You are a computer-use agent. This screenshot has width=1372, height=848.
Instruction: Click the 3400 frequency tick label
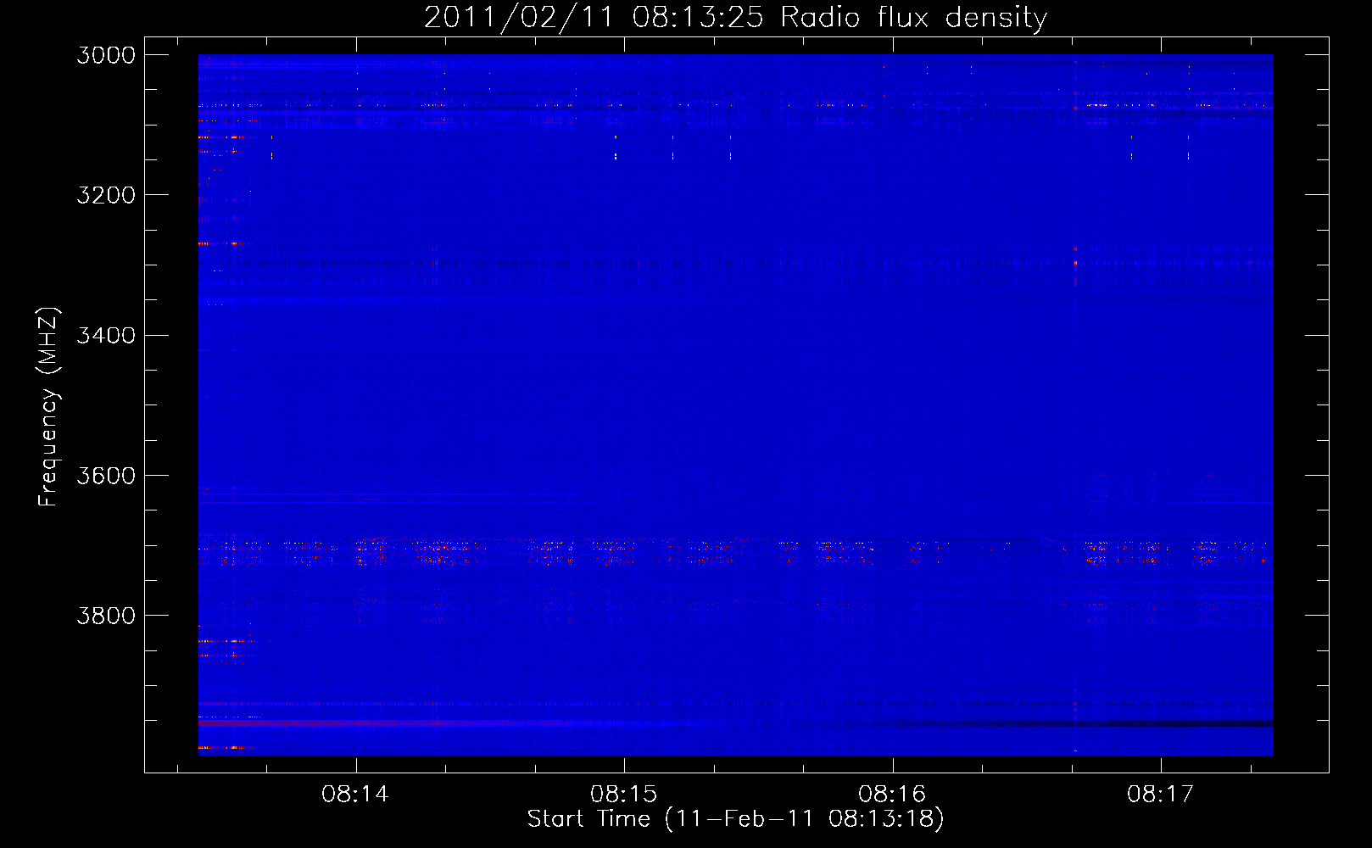tap(106, 336)
